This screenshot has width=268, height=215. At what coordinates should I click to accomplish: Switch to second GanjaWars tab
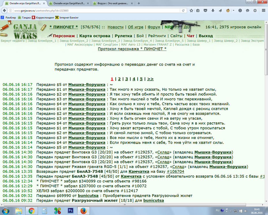(x=69, y=3)
